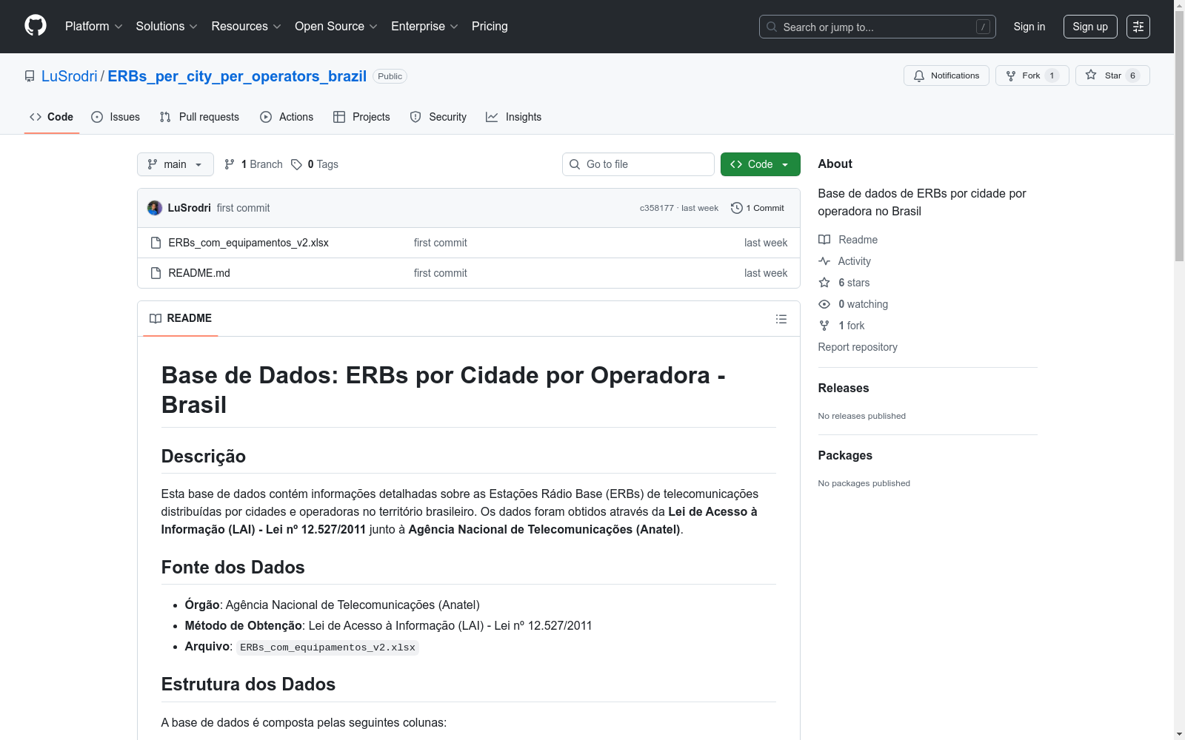
Task: Click the Sign up button
Action: click(1090, 27)
